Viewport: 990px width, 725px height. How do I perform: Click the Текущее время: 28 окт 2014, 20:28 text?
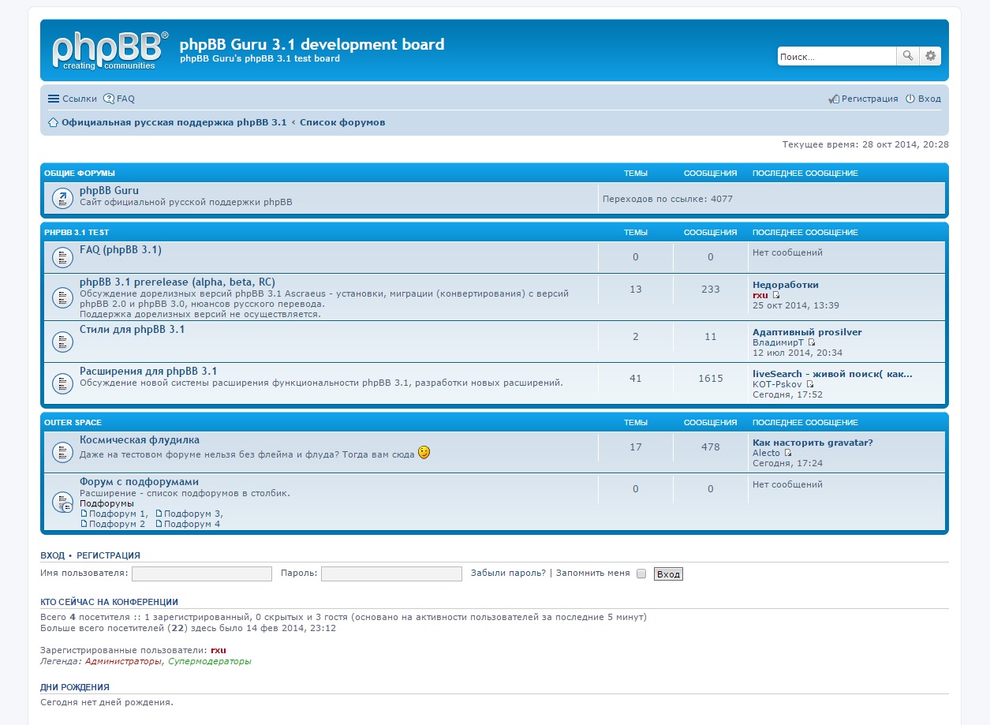(865, 144)
